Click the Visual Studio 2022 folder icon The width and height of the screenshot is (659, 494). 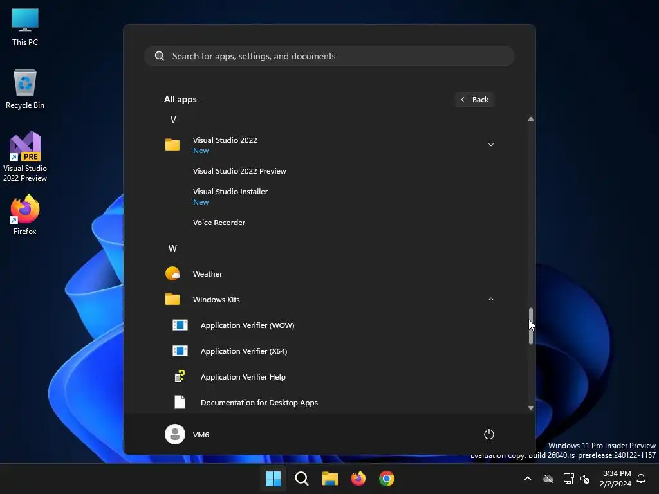coord(172,145)
